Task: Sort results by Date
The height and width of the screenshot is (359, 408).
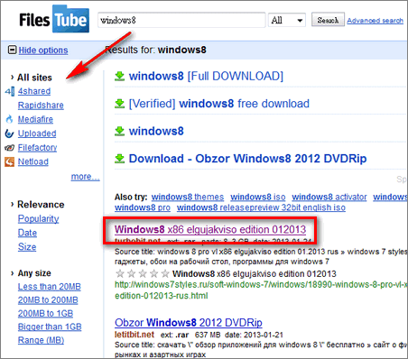Action: click(27, 233)
